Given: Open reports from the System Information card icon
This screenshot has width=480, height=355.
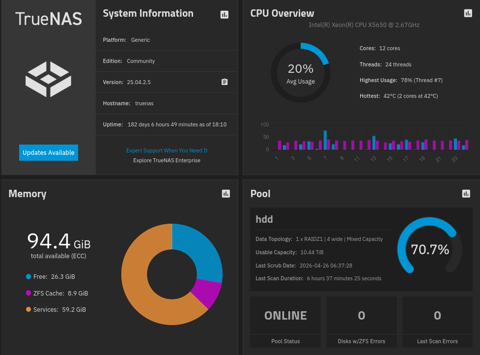Looking at the screenshot, I should (225, 15).
